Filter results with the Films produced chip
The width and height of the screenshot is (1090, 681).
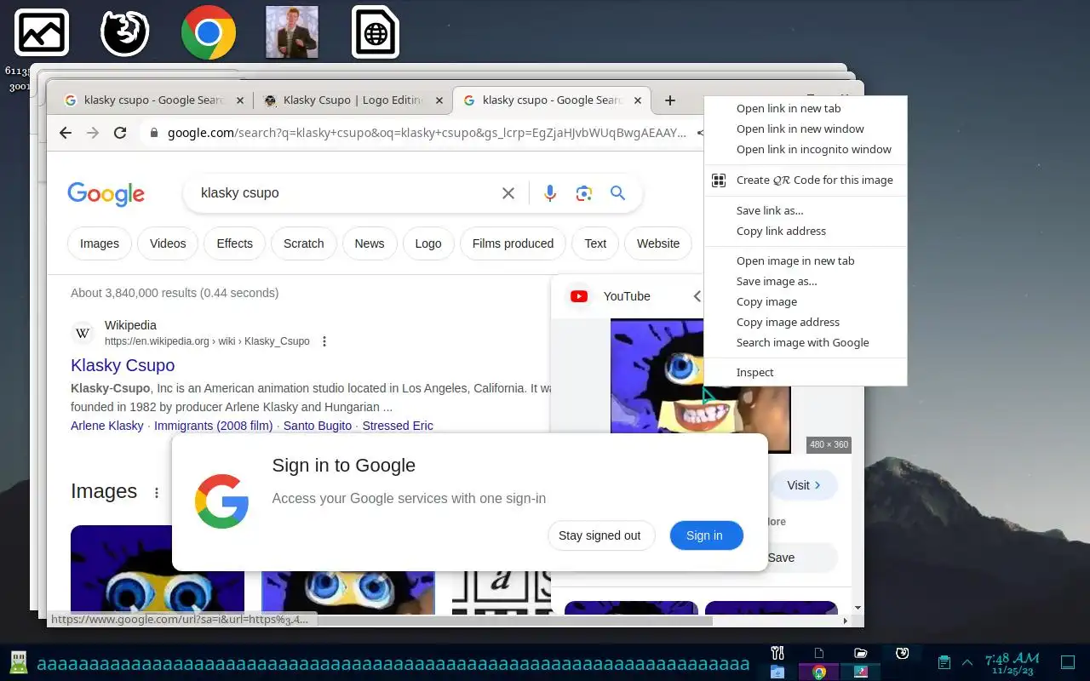513,243
